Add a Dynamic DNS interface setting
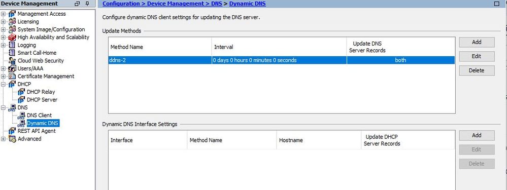 [x=477, y=135]
